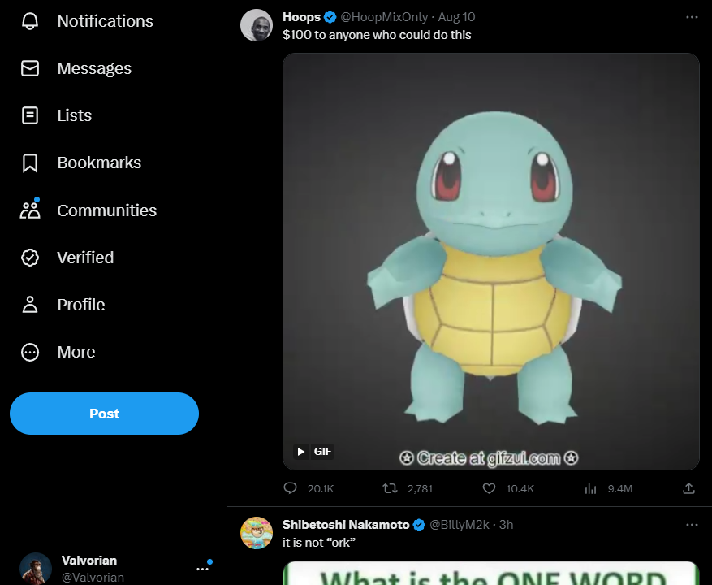The image size is (712, 585).
Task: Open the more options on Hoops' post
Action: click(692, 17)
